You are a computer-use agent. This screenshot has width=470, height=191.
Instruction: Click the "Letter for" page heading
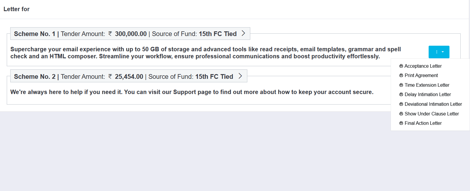coord(16,9)
